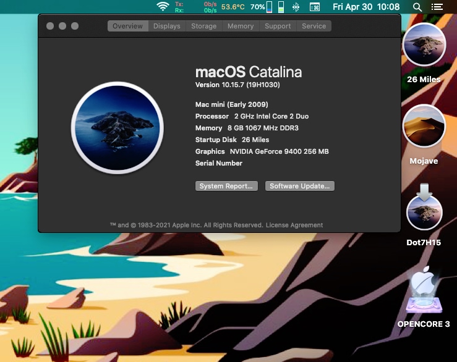Click the Tx/Rx network speed monitor
This screenshot has width=457, height=362.
point(195,7)
